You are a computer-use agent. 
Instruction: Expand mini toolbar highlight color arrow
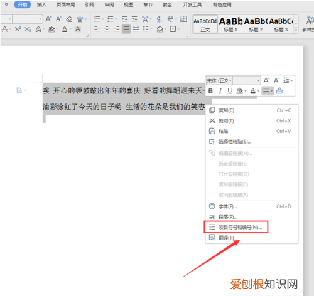coord(246,91)
